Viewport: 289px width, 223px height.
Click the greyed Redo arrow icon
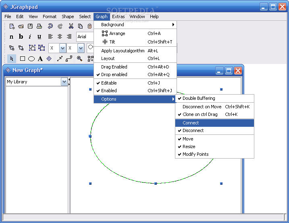[60, 26]
